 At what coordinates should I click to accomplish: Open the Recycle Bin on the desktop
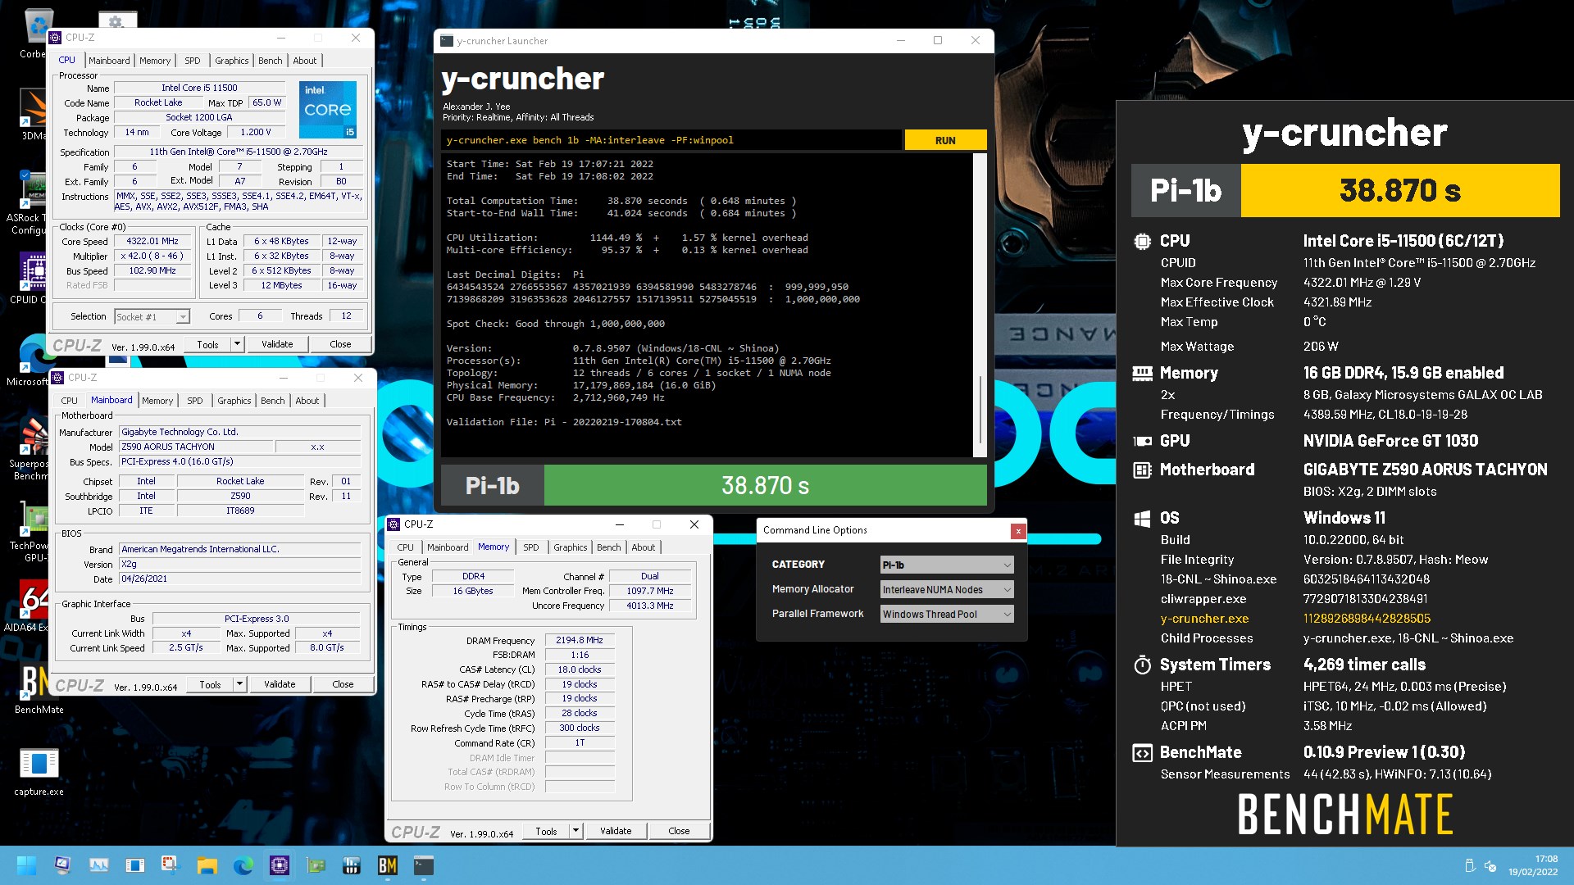[36, 33]
